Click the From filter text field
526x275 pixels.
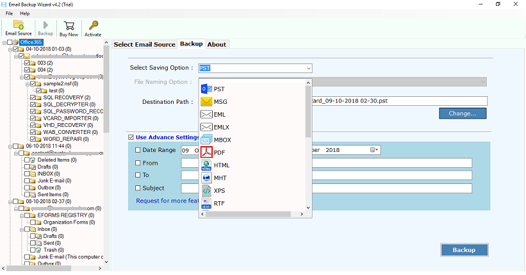(326, 163)
